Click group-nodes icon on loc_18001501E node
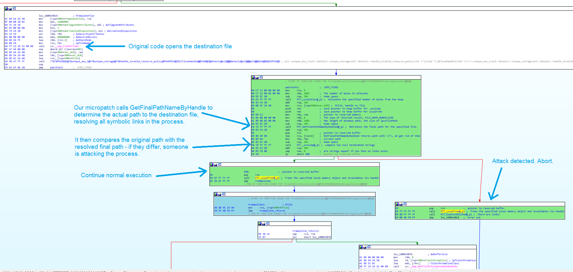Viewport: 573px width, 272px height. (x=14, y=9)
